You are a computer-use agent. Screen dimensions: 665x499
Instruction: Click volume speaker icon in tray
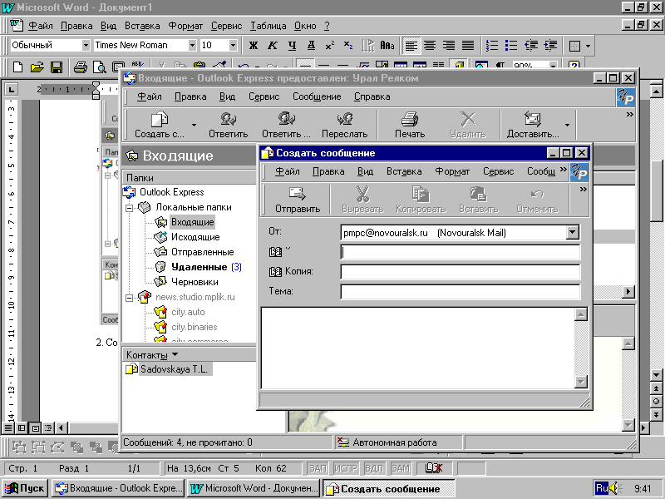coord(616,488)
